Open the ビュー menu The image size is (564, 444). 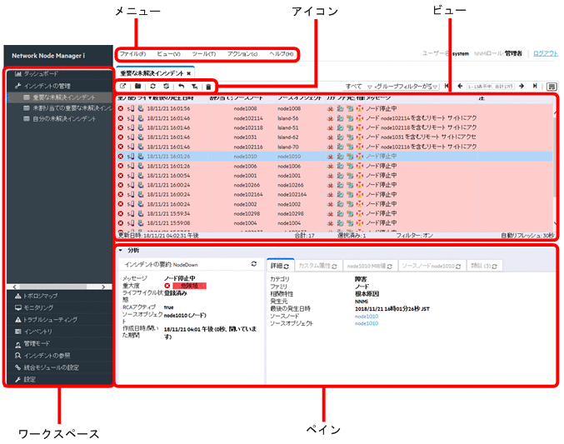pos(168,54)
